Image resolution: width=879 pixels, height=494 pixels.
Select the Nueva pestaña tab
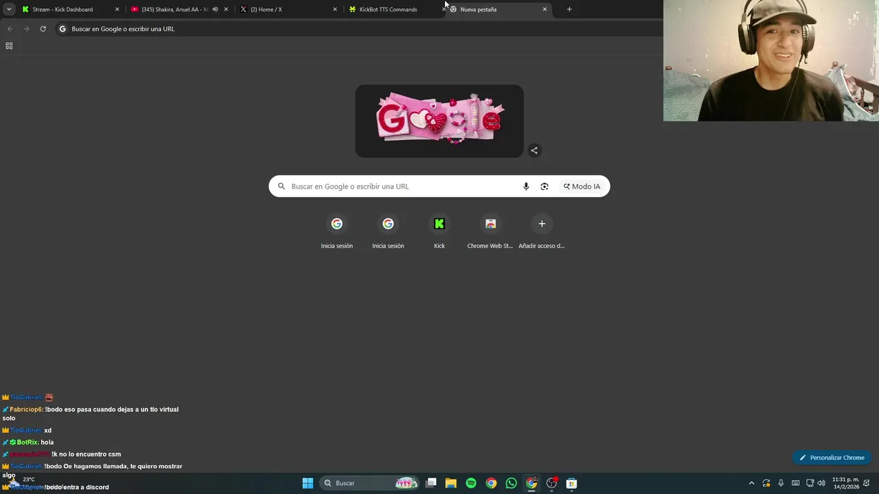tap(499, 10)
